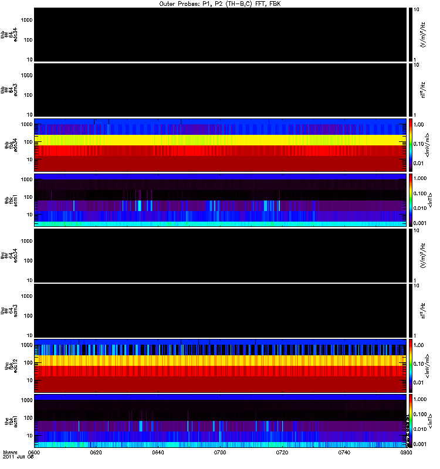
Task: Click the color bar next to thc fbk edc12
Action: pos(412,365)
